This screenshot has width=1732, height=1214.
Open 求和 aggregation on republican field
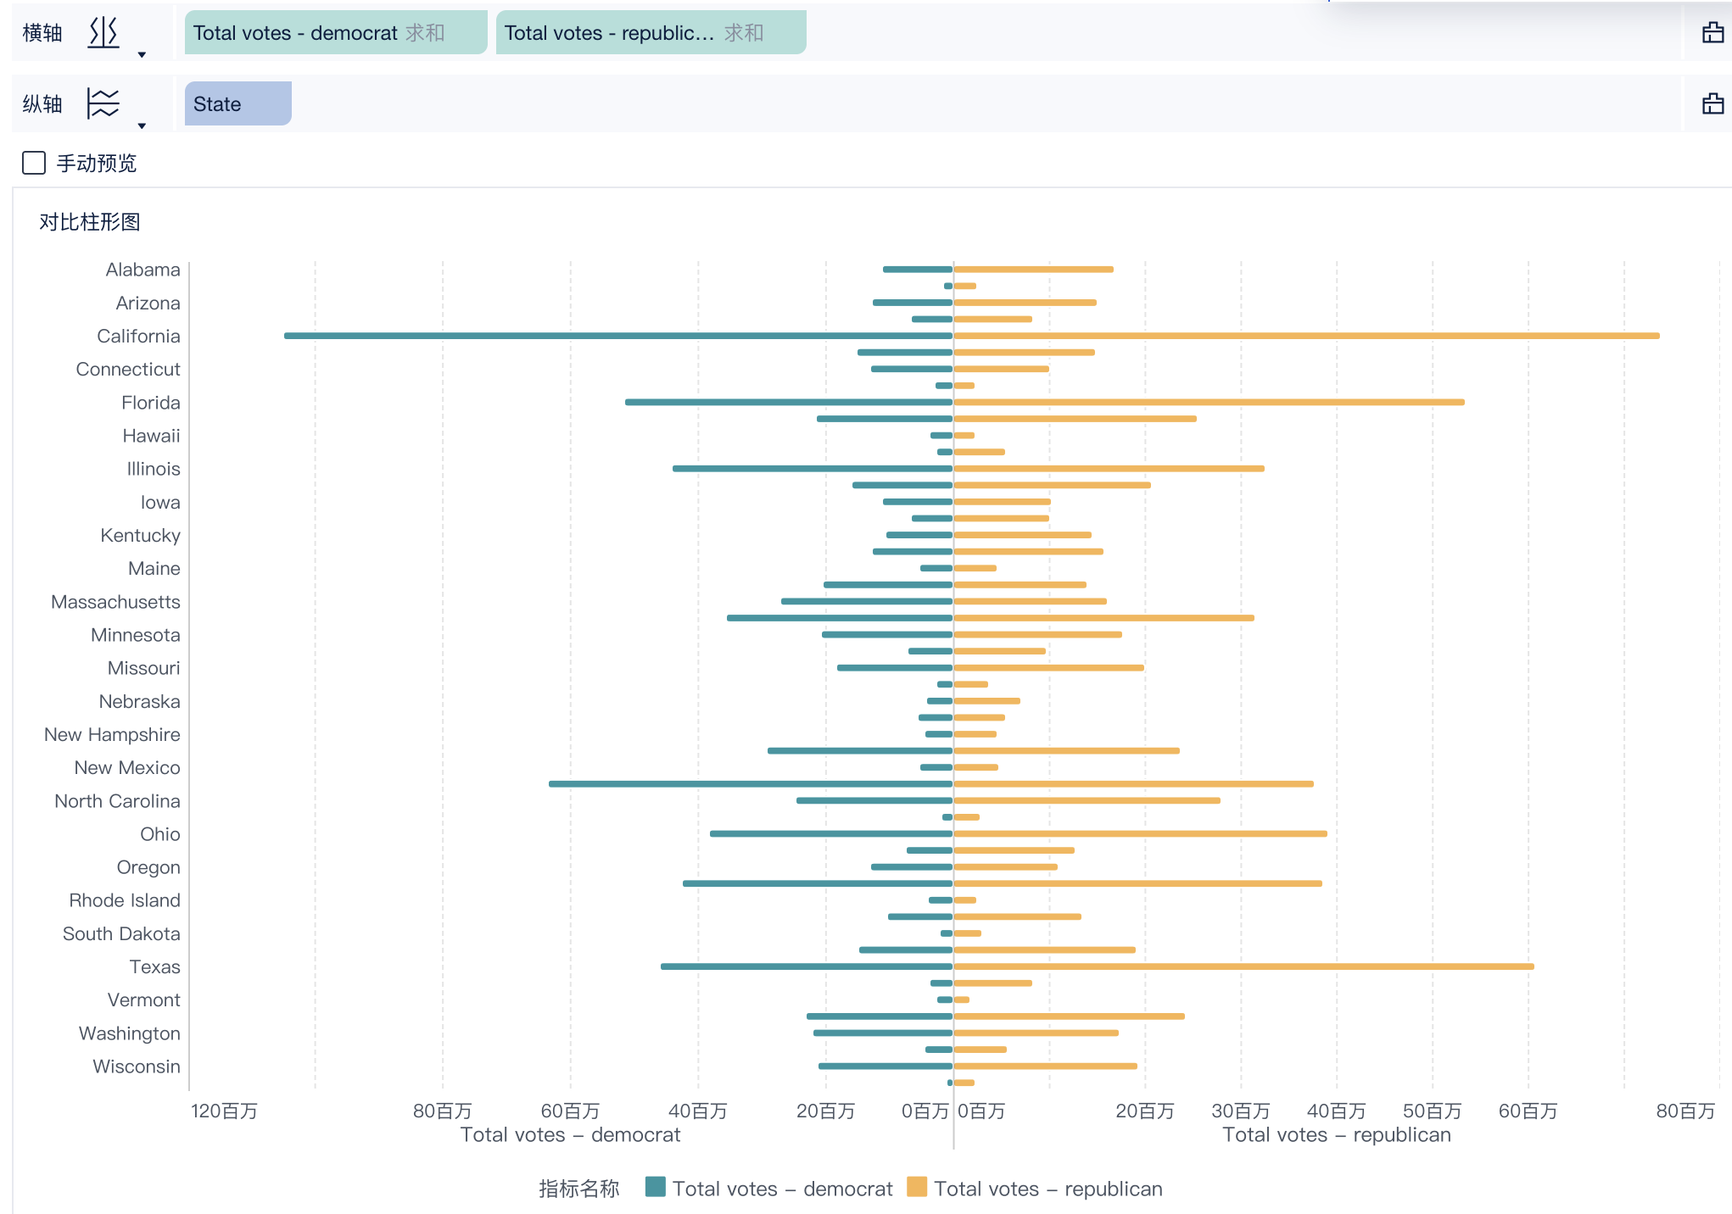744,33
